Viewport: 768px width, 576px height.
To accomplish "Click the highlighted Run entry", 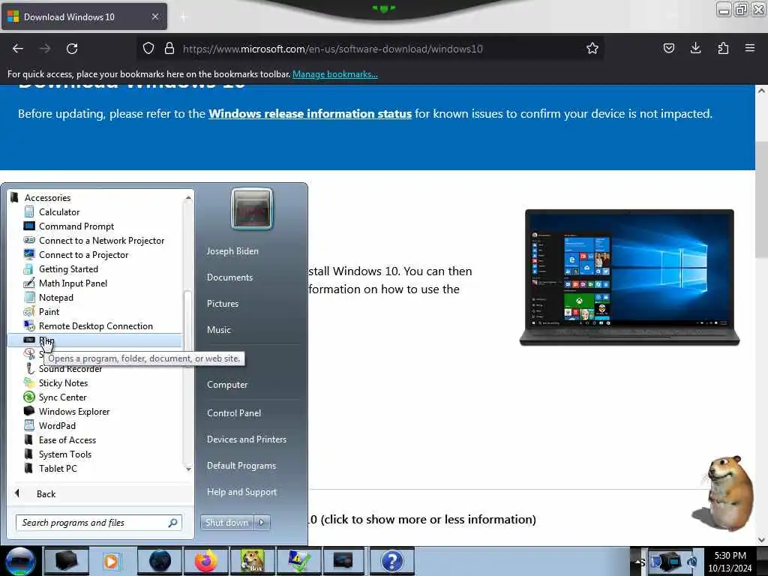I will click(94, 340).
